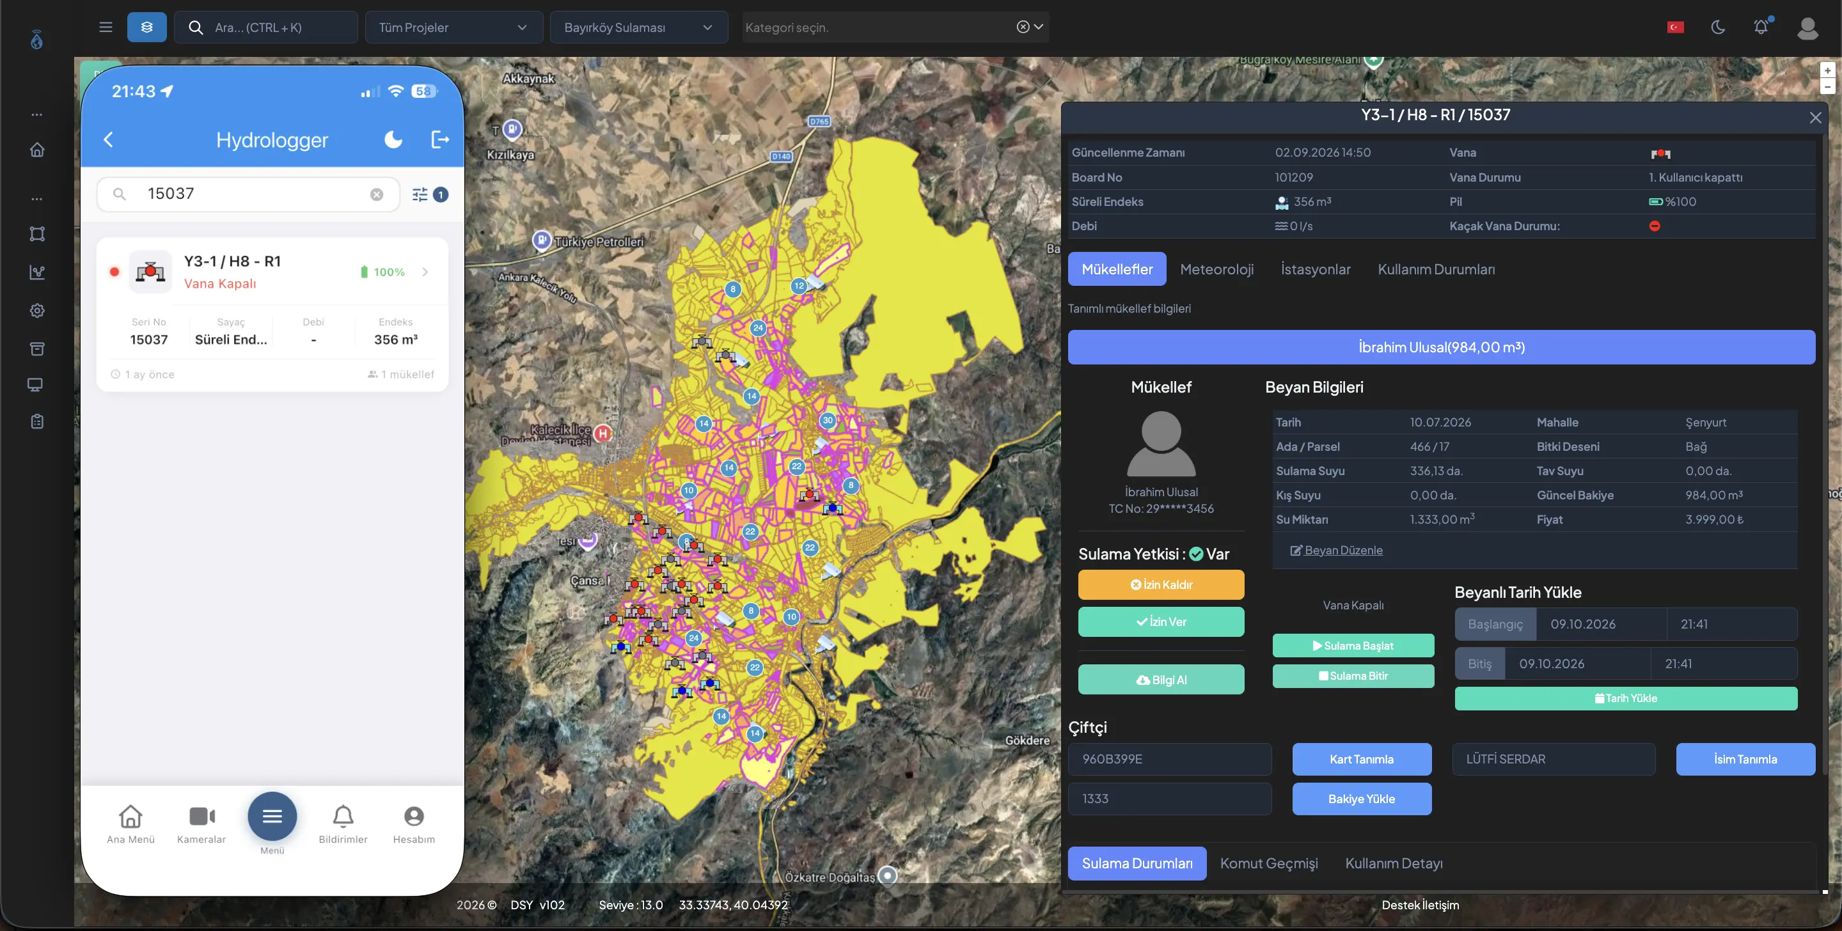Expand the Tüm Projeler dropdown
Image resolution: width=1842 pixels, height=931 pixels.
click(453, 27)
